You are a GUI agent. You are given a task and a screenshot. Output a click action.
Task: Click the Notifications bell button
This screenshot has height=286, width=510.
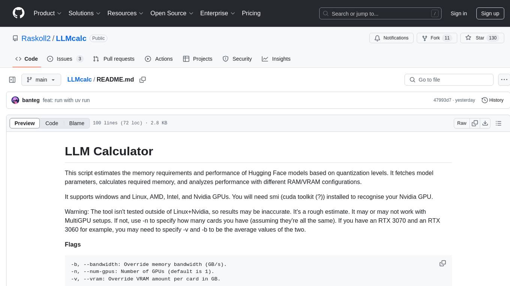click(x=391, y=38)
